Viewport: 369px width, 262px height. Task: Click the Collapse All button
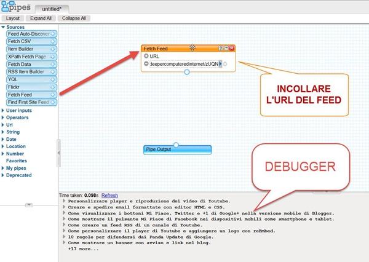pos(74,18)
